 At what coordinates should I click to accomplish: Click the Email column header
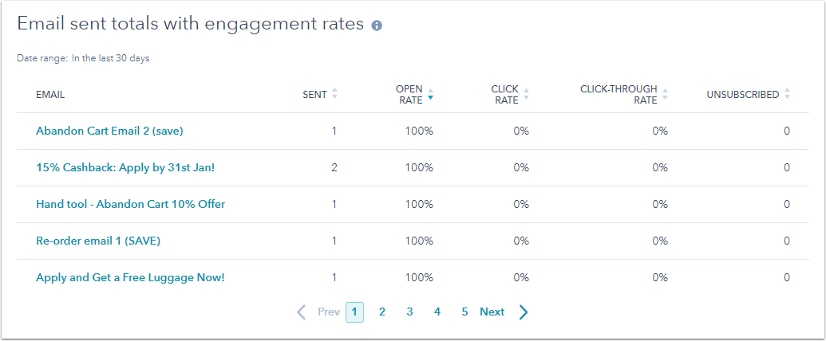tap(50, 95)
